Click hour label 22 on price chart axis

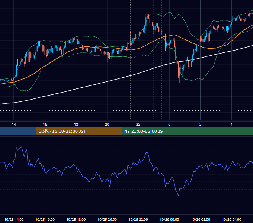tap(138, 125)
